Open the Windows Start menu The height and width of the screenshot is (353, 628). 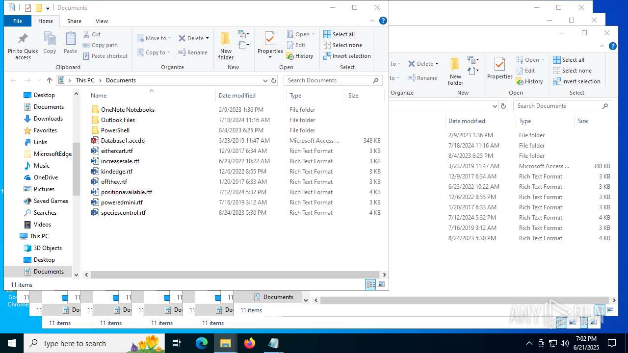tap(12, 343)
